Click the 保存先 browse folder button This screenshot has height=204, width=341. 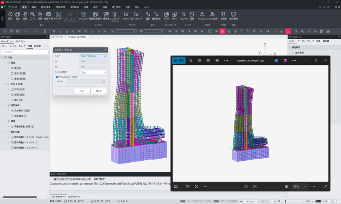pyautogui.click(x=103, y=81)
